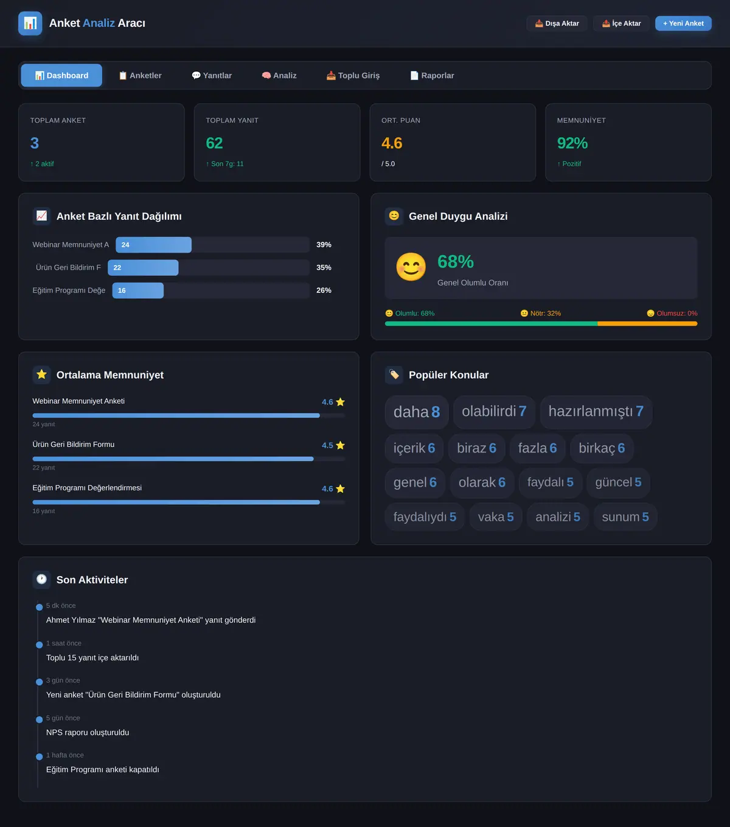Select the 'daha 8' topic tag

click(417, 412)
